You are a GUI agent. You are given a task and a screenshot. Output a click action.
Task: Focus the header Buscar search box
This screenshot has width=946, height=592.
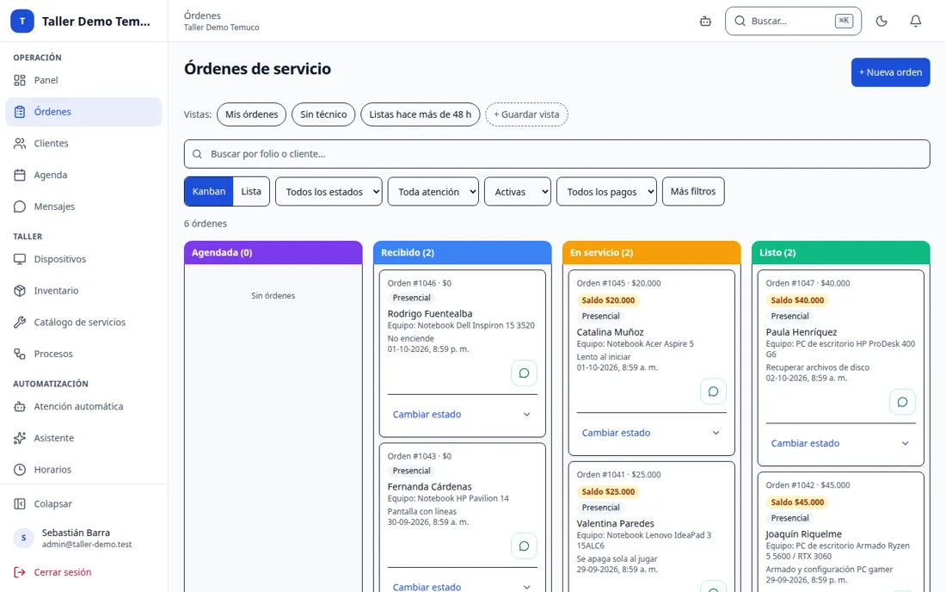pyautogui.click(x=794, y=22)
